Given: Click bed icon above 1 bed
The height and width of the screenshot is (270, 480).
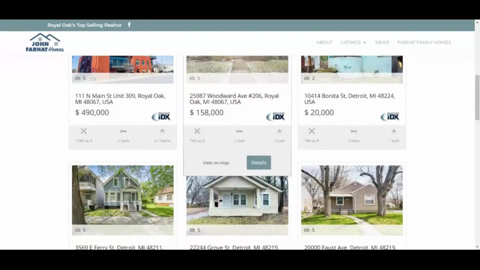Looking at the screenshot, I should (x=240, y=131).
